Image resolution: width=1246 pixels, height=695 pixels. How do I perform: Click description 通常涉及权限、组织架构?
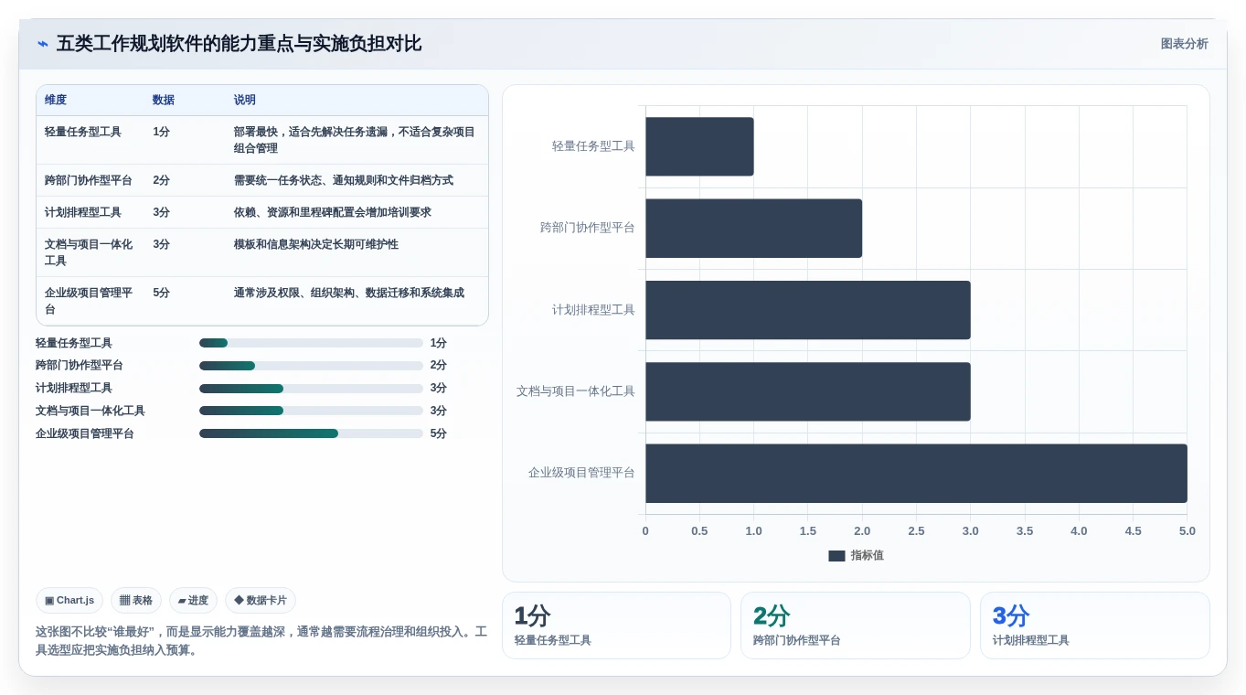pyautogui.click(x=349, y=293)
